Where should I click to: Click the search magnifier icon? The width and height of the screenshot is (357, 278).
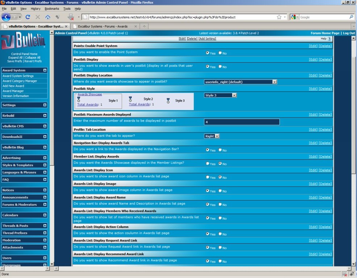[351, 17]
